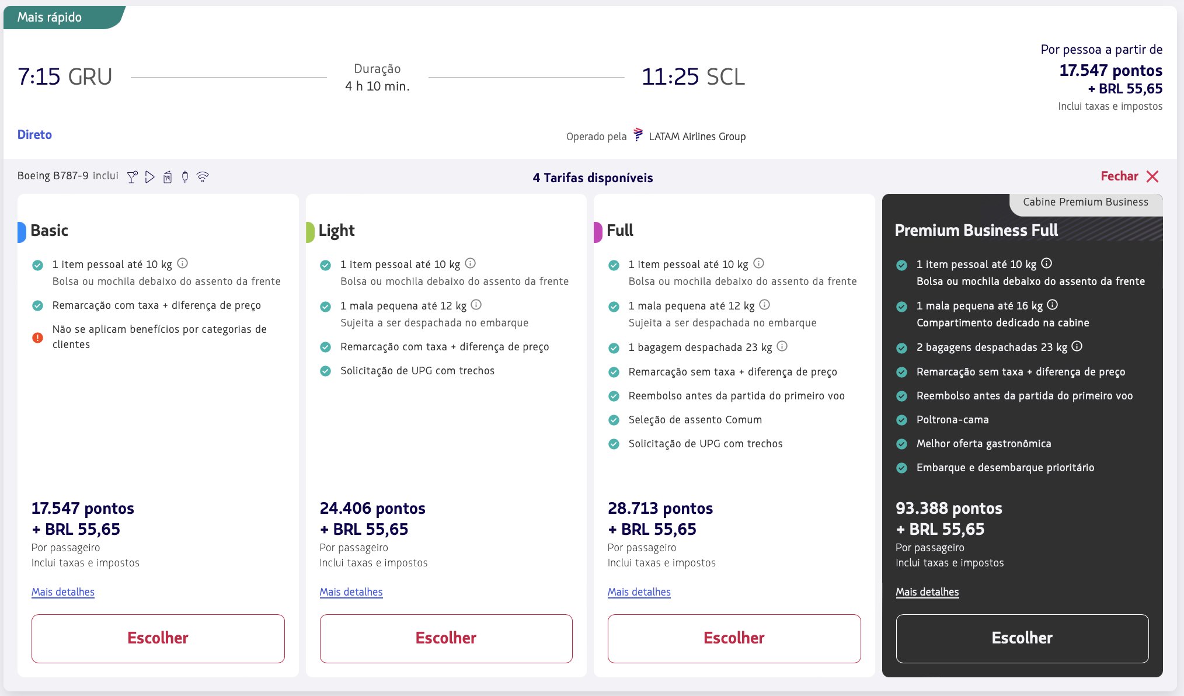Click the USB power plug amenity icon
Screen dimensions: 1184x696
185,177
